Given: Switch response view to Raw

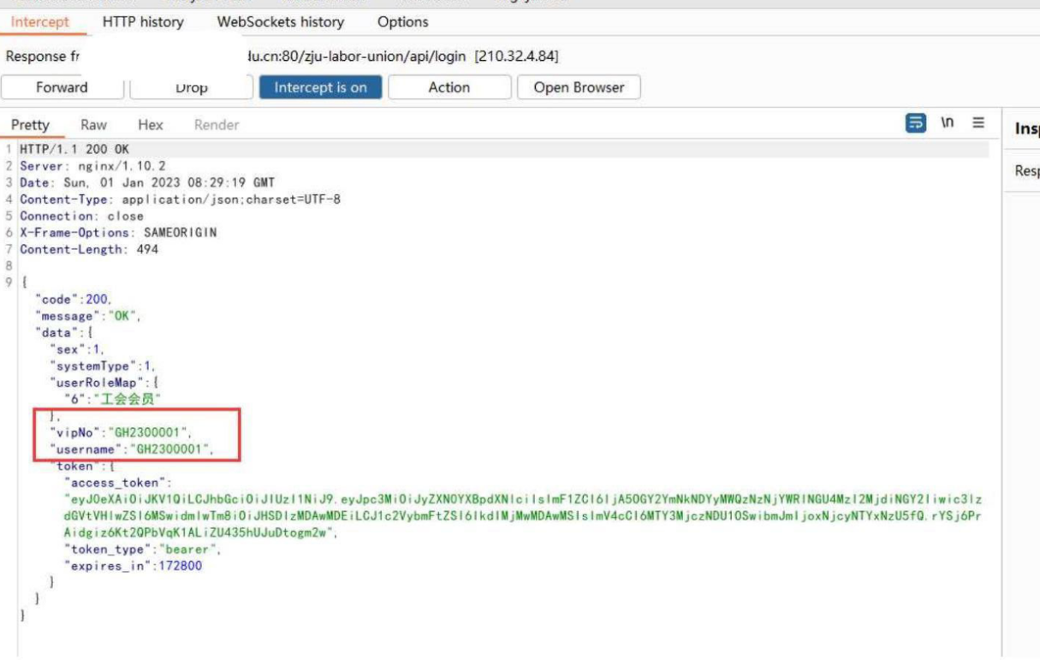Looking at the screenshot, I should click(93, 125).
